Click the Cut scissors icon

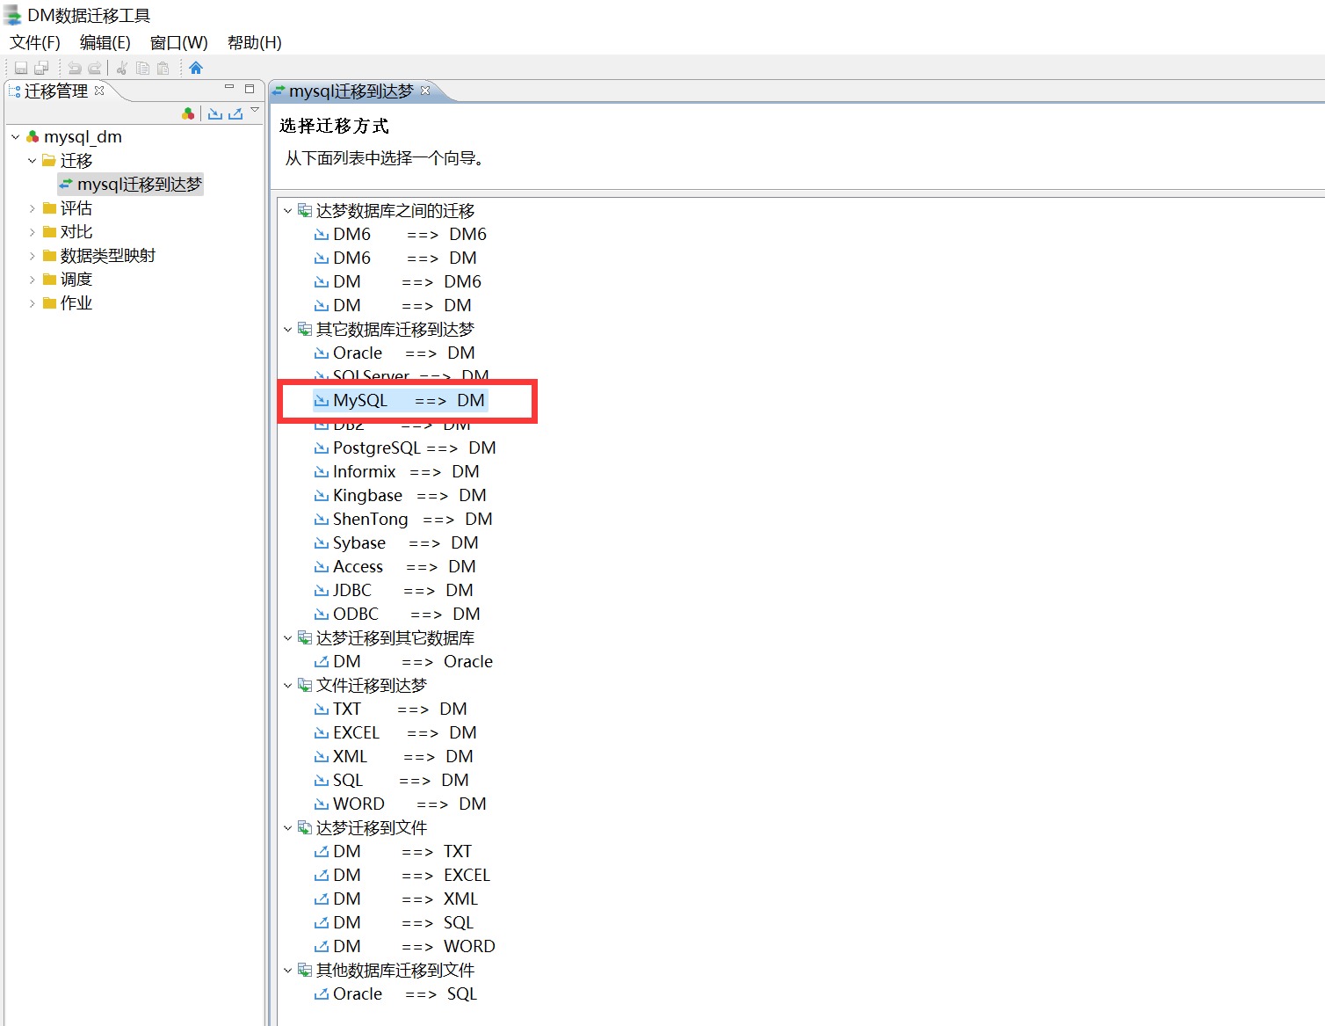click(x=122, y=68)
